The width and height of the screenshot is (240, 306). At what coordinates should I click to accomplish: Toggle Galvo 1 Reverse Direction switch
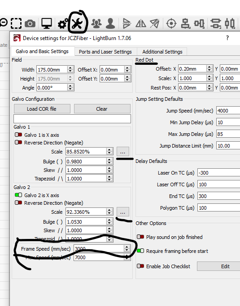(x=18, y=142)
